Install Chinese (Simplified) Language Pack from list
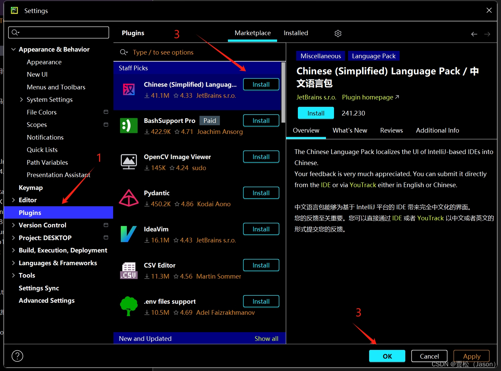Screen dimensions: 501x371 [x=261, y=84]
